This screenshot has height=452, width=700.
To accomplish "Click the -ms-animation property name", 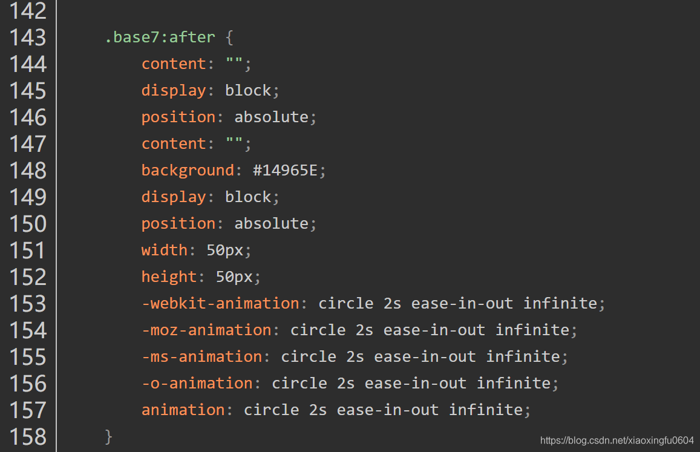I will [x=202, y=356].
